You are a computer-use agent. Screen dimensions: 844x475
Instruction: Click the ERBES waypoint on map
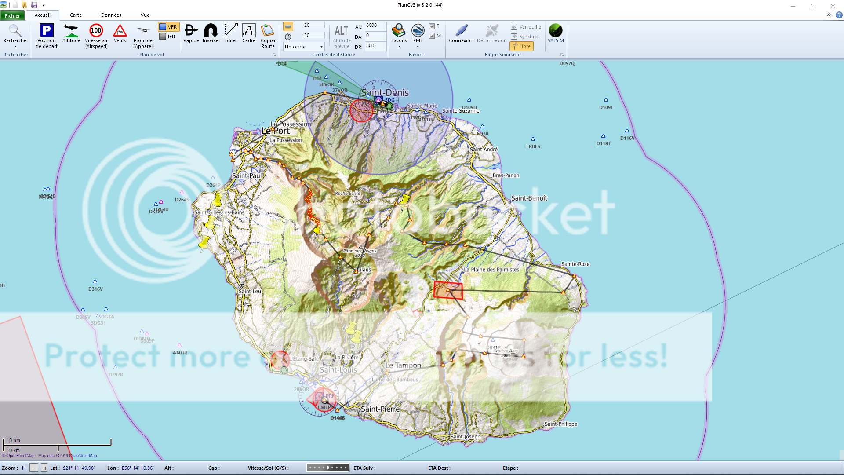pos(533,139)
